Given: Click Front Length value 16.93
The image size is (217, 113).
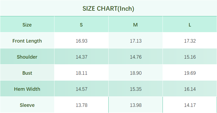Looking at the screenshot, I should (x=82, y=41).
